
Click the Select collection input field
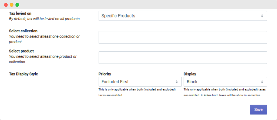click(x=183, y=37)
